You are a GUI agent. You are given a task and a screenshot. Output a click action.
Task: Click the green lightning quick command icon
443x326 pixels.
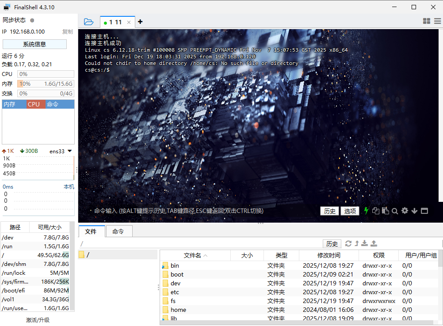[x=366, y=211]
